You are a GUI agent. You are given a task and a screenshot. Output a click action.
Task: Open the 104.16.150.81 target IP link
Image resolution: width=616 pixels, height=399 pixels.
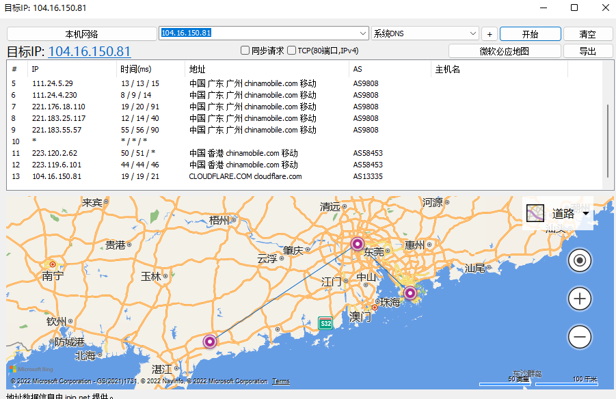tap(89, 51)
